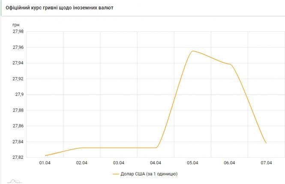Image resolution: width=285 pixels, height=184 pixels.
Task: Select the data point at 06.04 on line
Action: tap(230, 64)
